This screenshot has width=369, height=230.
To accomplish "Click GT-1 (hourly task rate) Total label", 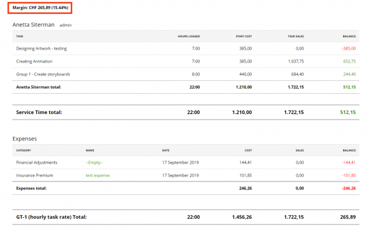I will (x=51, y=217).
